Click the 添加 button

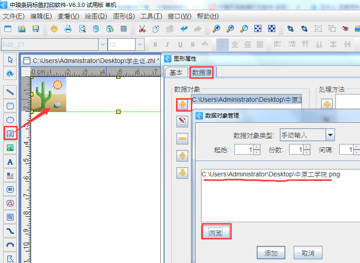[x=271, y=253]
